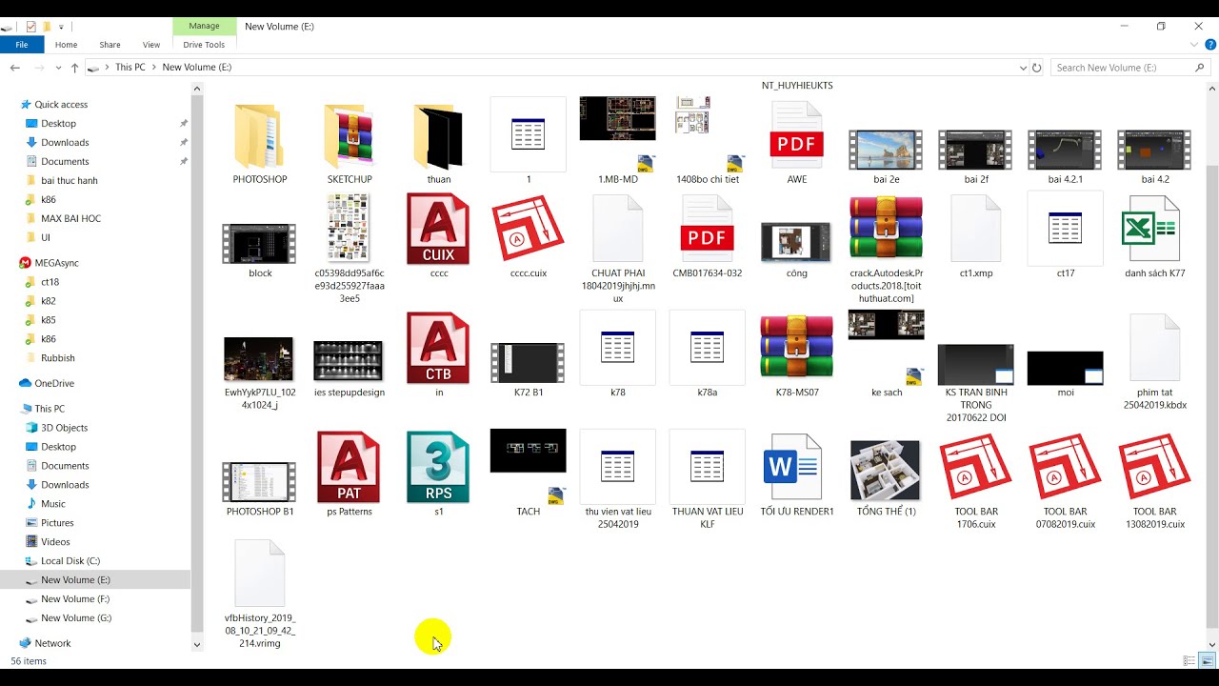This screenshot has height=686, width=1219.
Task: Open the danh sách K77 Excel file
Action: coord(1152,229)
